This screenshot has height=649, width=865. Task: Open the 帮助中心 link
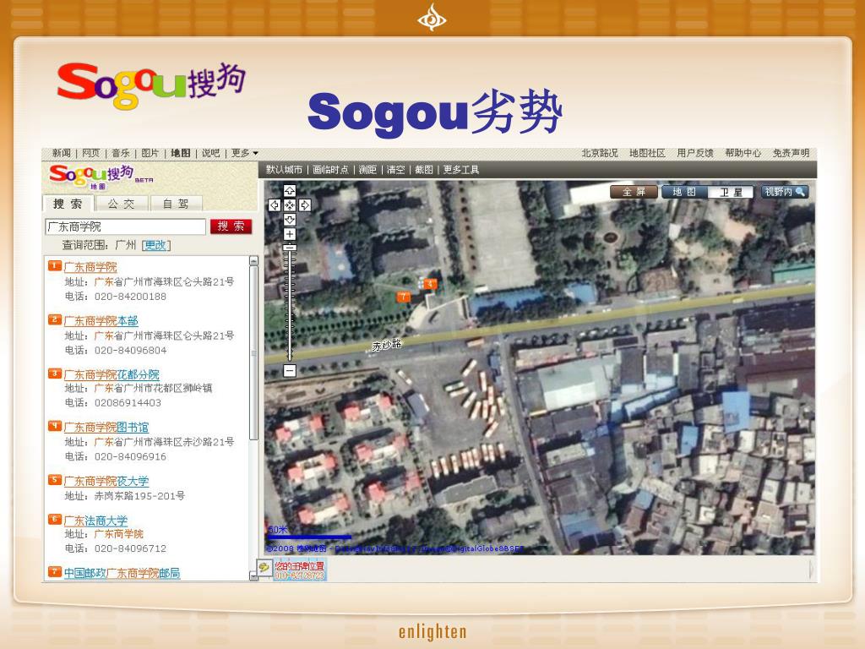[743, 153]
